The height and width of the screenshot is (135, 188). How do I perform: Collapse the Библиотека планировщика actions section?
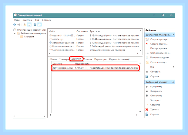pos(173,35)
